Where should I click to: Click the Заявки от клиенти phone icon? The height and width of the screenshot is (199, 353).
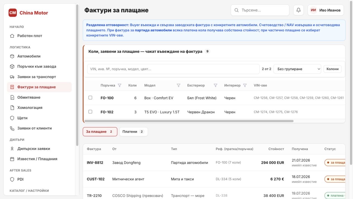coord(12,128)
